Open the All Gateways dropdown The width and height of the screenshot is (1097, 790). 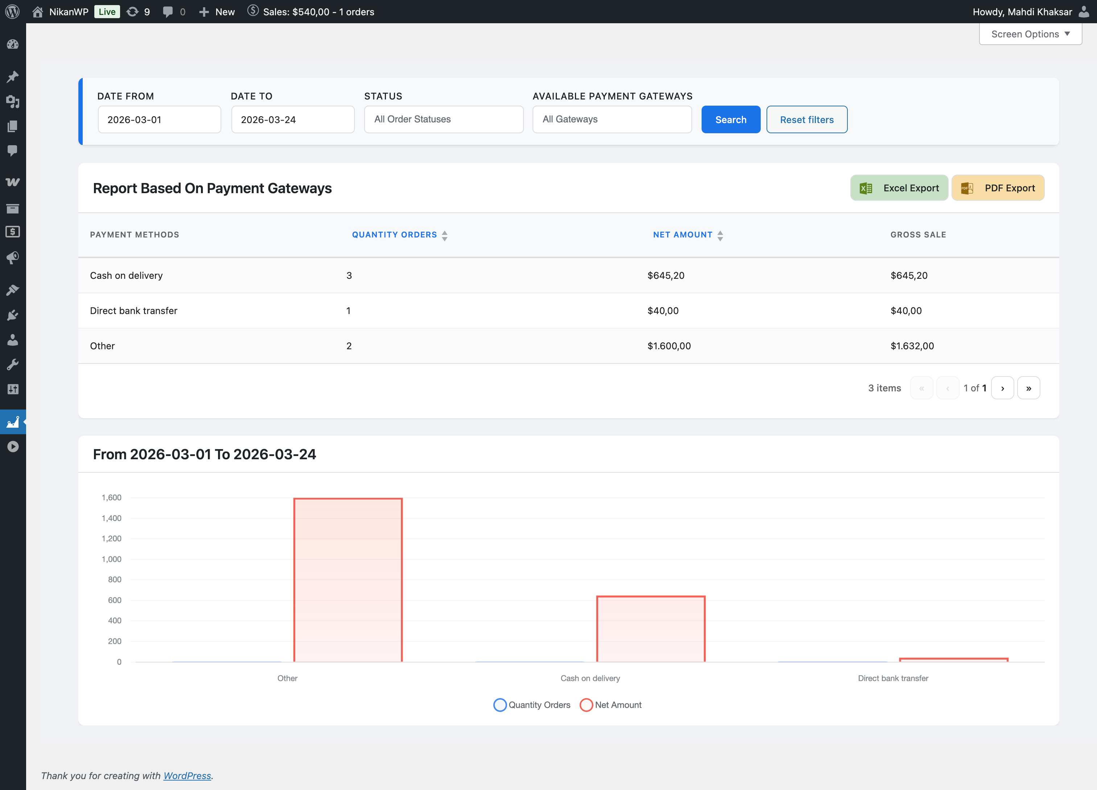pyautogui.click(x=611, y=119)
